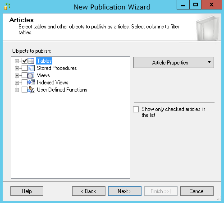This screenshot has height=203, width=224.
Task: Expand the User Defined Functions node
Action: click(17, 90)
